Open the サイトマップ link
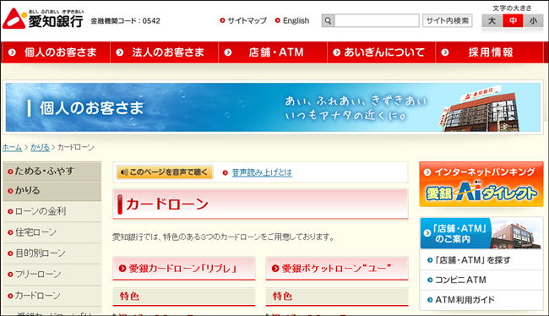This screenshot has height=316, width=549. 247,20
